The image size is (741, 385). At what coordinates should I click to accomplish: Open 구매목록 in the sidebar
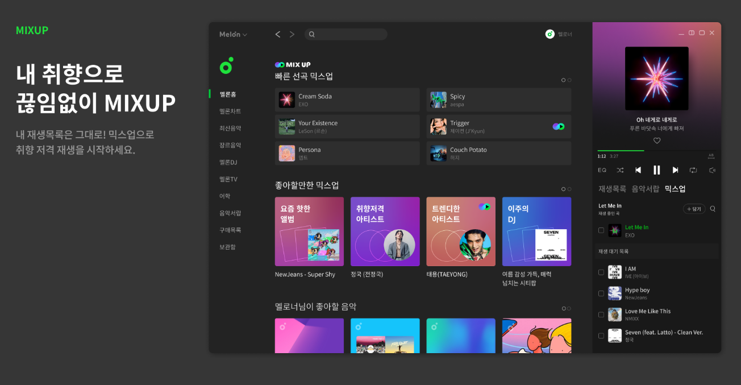[x=230, y=230]
